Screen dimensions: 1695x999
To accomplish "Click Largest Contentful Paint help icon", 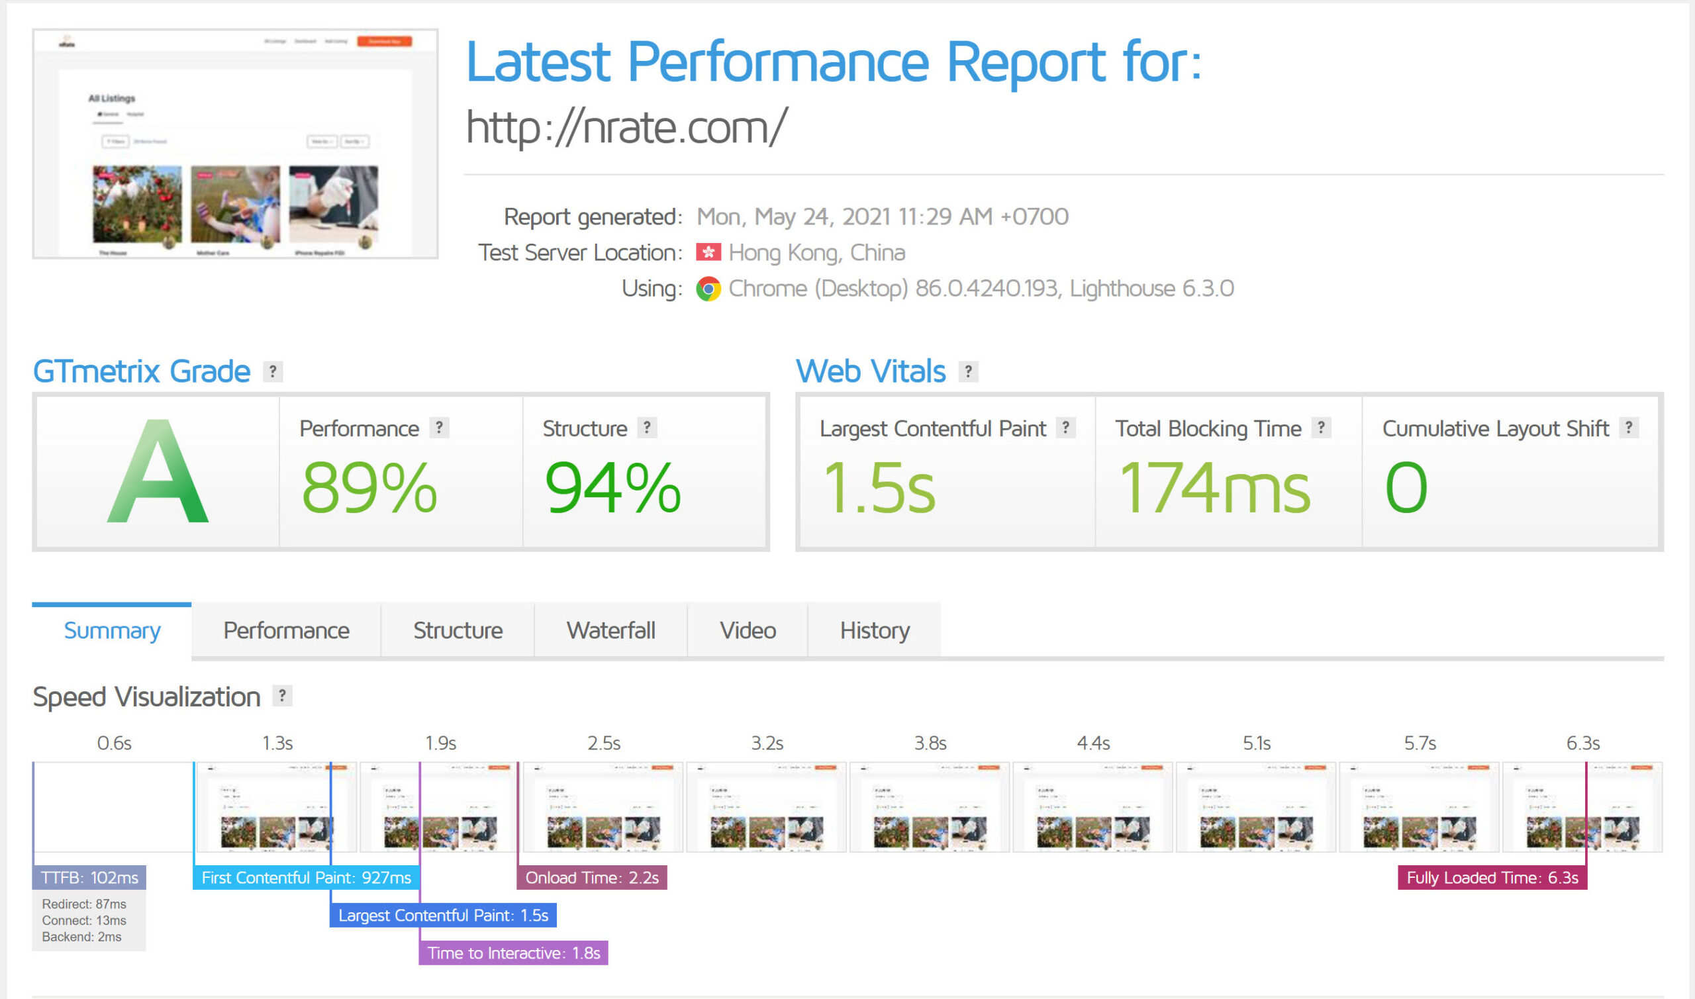I will [1065, 428].
